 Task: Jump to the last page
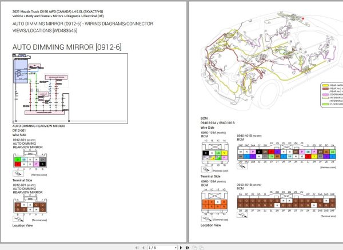[x=188, y=248]
